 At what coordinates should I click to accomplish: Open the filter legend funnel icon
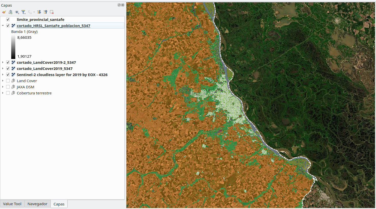(x=23, y=12)
